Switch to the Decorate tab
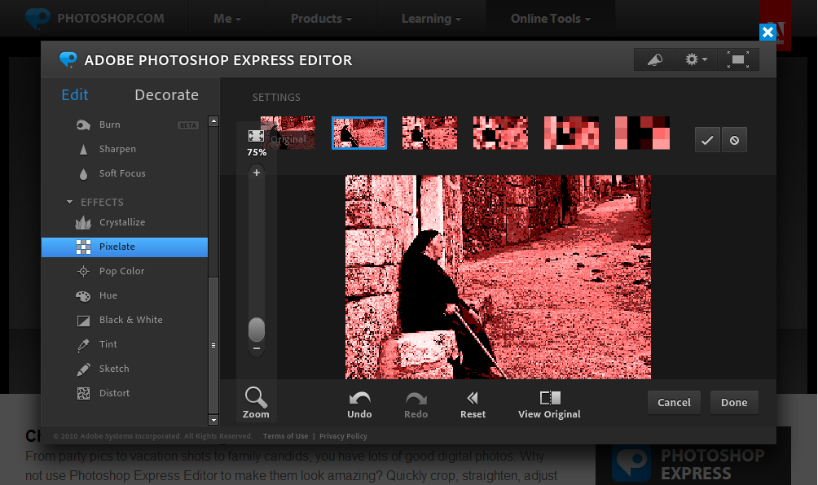 pos(166,95)
